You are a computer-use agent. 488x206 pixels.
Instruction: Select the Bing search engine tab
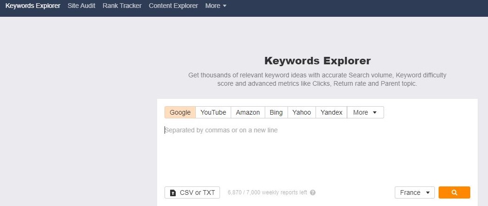(x=276, y=112)
